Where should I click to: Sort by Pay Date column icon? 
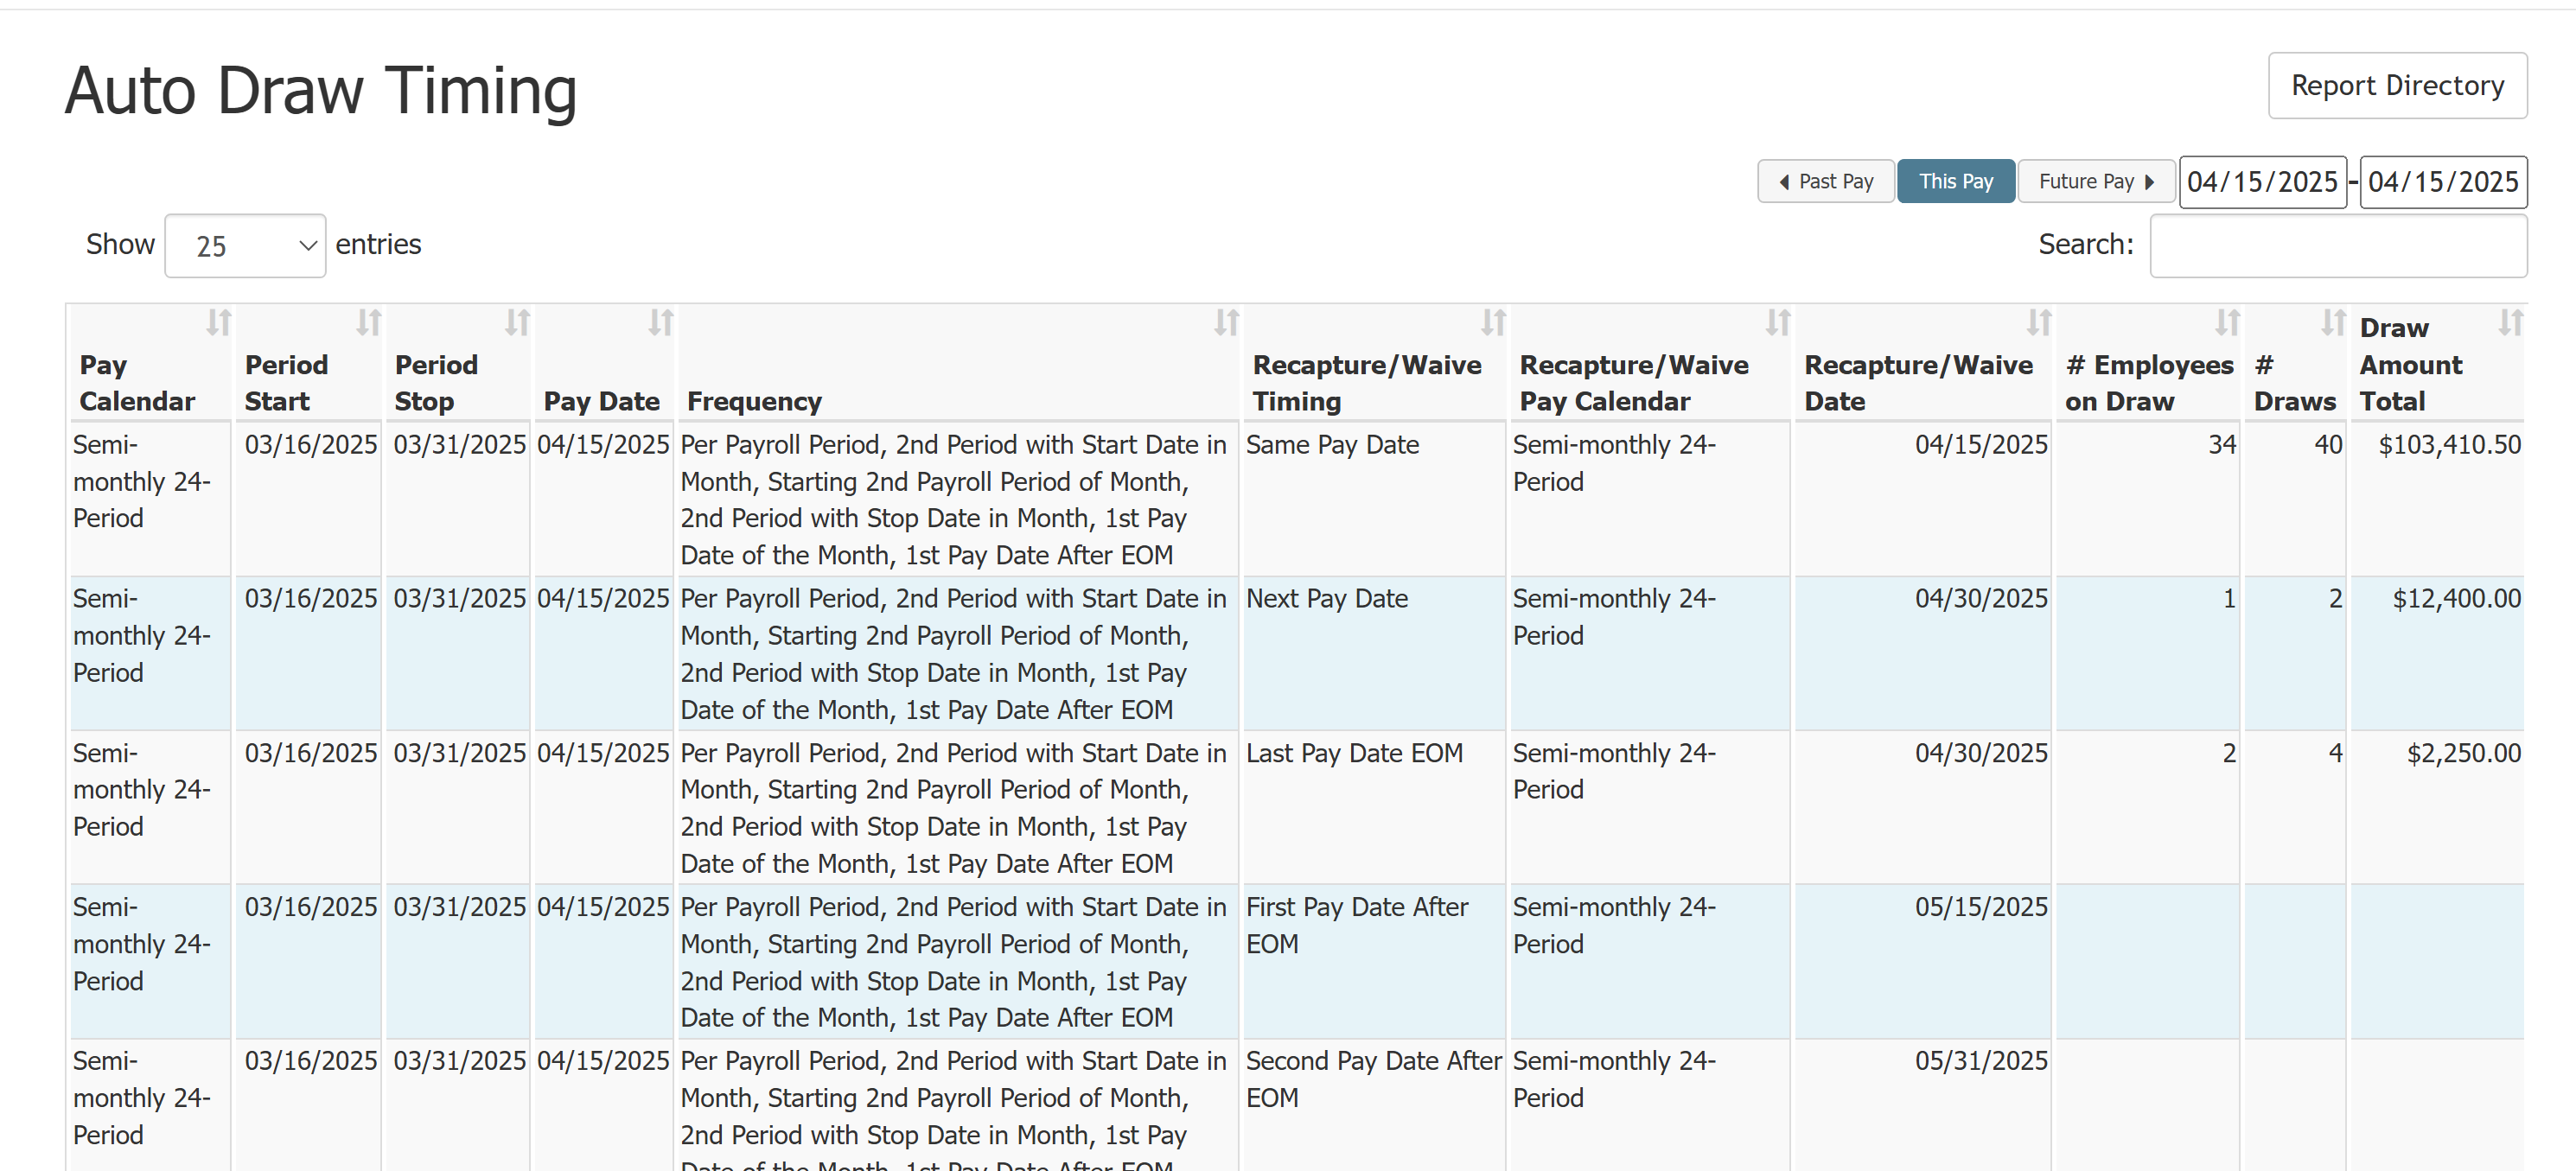(661, 322)
